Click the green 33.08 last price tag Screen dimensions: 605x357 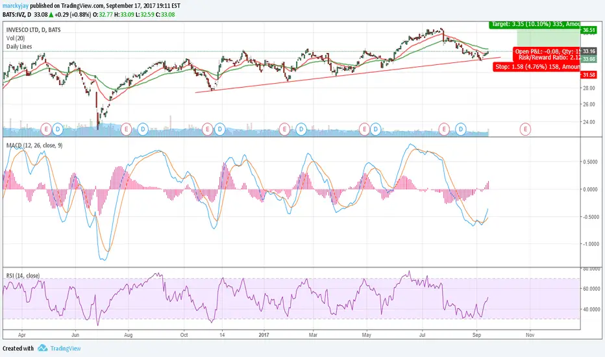(589, 59)
